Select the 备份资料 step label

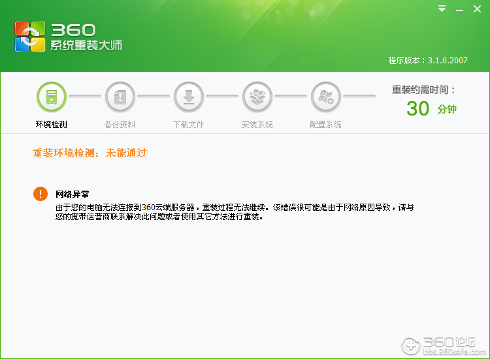point(120,125)
